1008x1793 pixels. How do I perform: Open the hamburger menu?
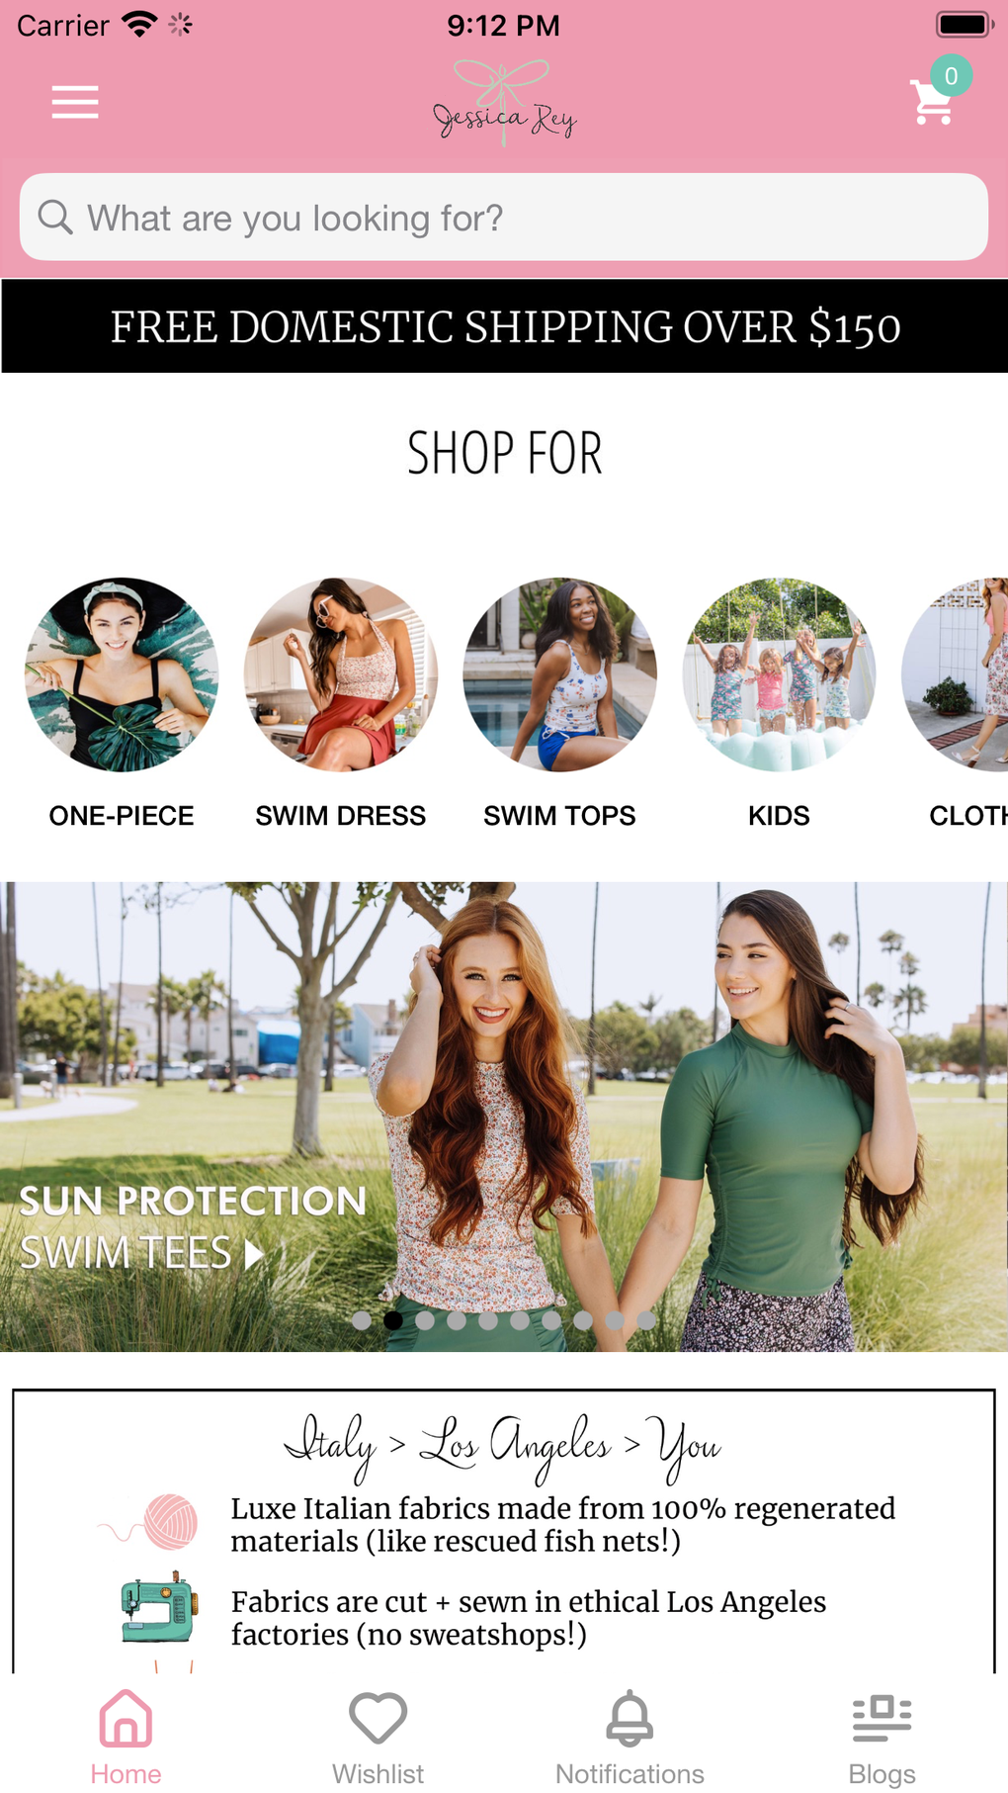click(75, 102)
